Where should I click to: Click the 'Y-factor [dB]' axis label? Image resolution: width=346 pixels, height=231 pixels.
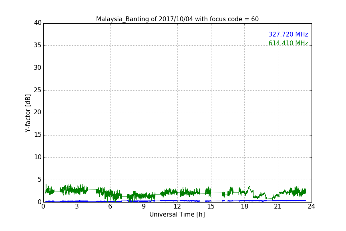tap(28, 113)
